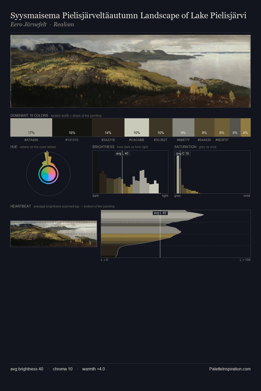Select the 6% ochre swatch #6E5F37
The image size is (261, 391).
222,127
